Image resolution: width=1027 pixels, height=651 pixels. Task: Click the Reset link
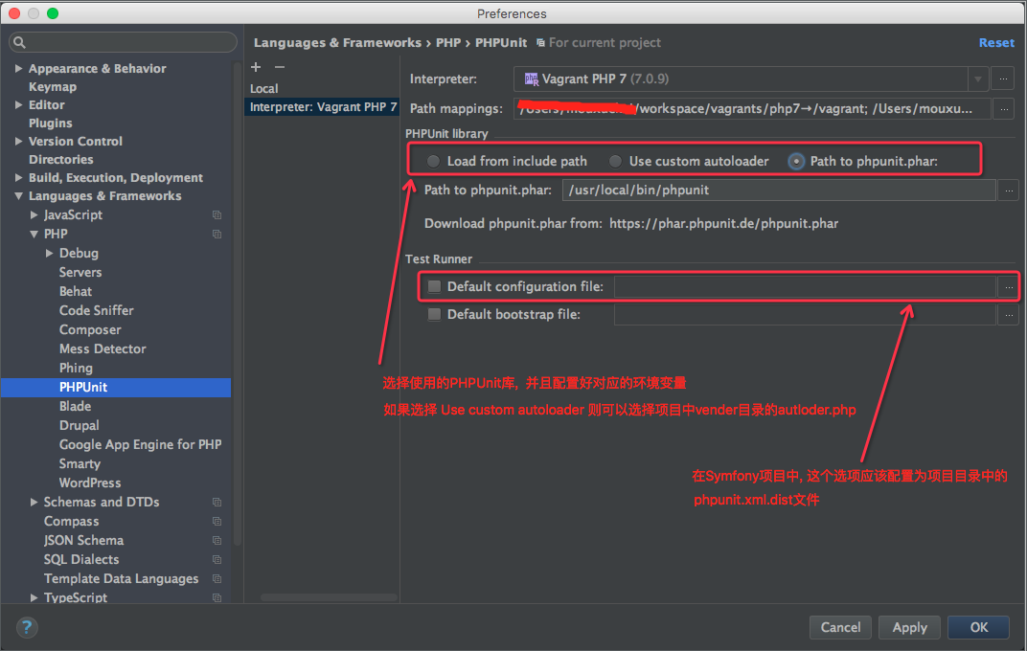[995, 42]
